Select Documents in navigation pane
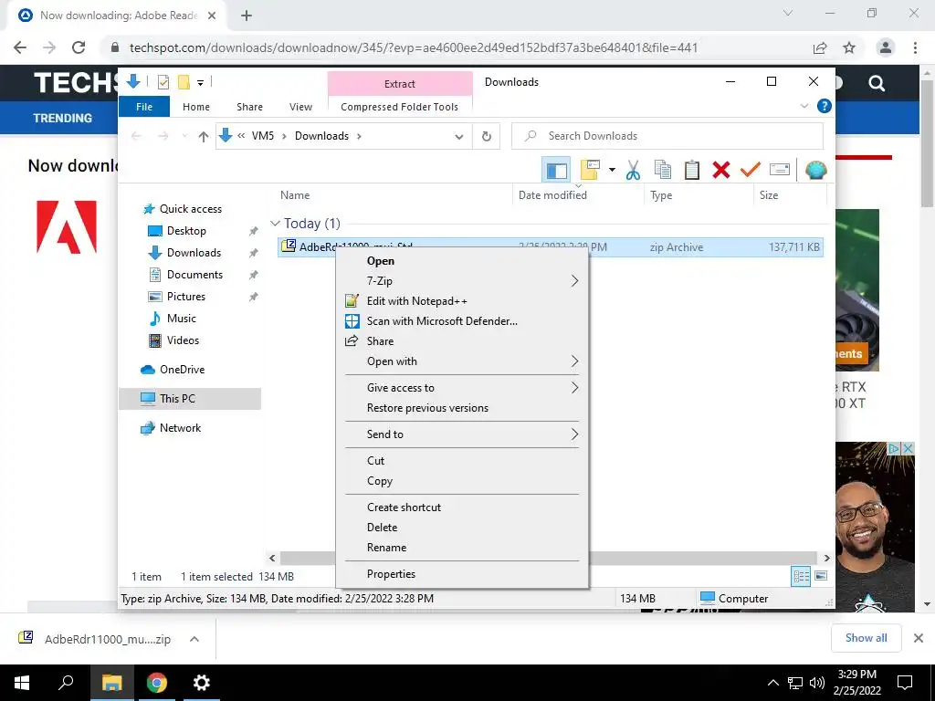Viewport: 935px width, 701px height. pyautogui.click(x=194, y=275)
